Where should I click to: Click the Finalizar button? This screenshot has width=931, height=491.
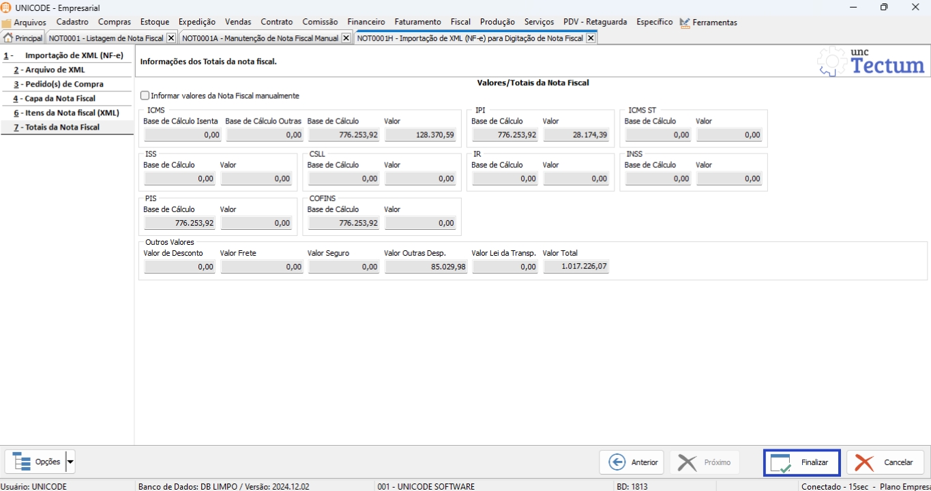[x=801, y=462]
